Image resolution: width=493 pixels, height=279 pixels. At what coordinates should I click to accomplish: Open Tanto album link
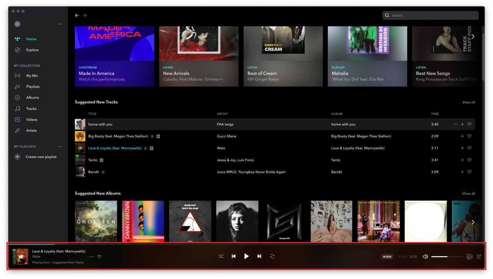pos(336,160)
